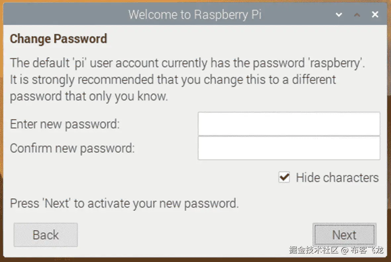Click the quoted 'pi' username in the description
The height and width of the screenshot is (262, 391).
click(79, 63)
